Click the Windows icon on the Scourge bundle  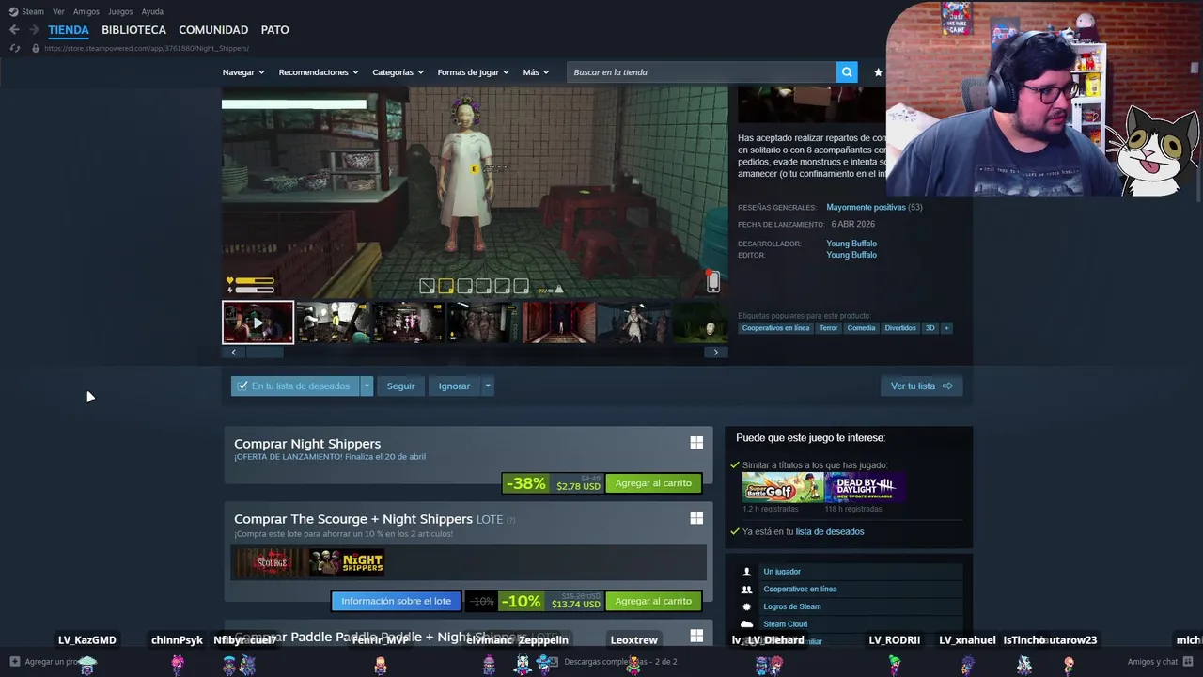click(x=696, y=518)
